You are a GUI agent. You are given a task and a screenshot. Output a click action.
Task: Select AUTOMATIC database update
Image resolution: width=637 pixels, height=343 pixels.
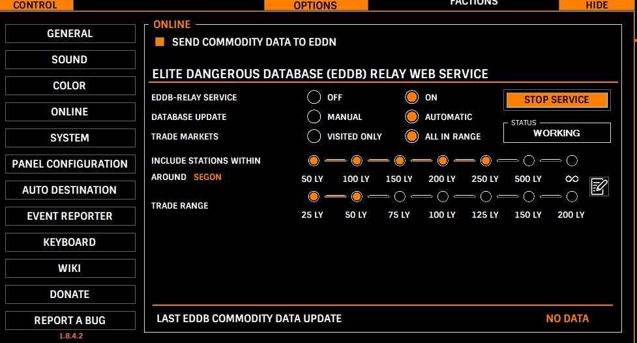click(x=411, y=117)
